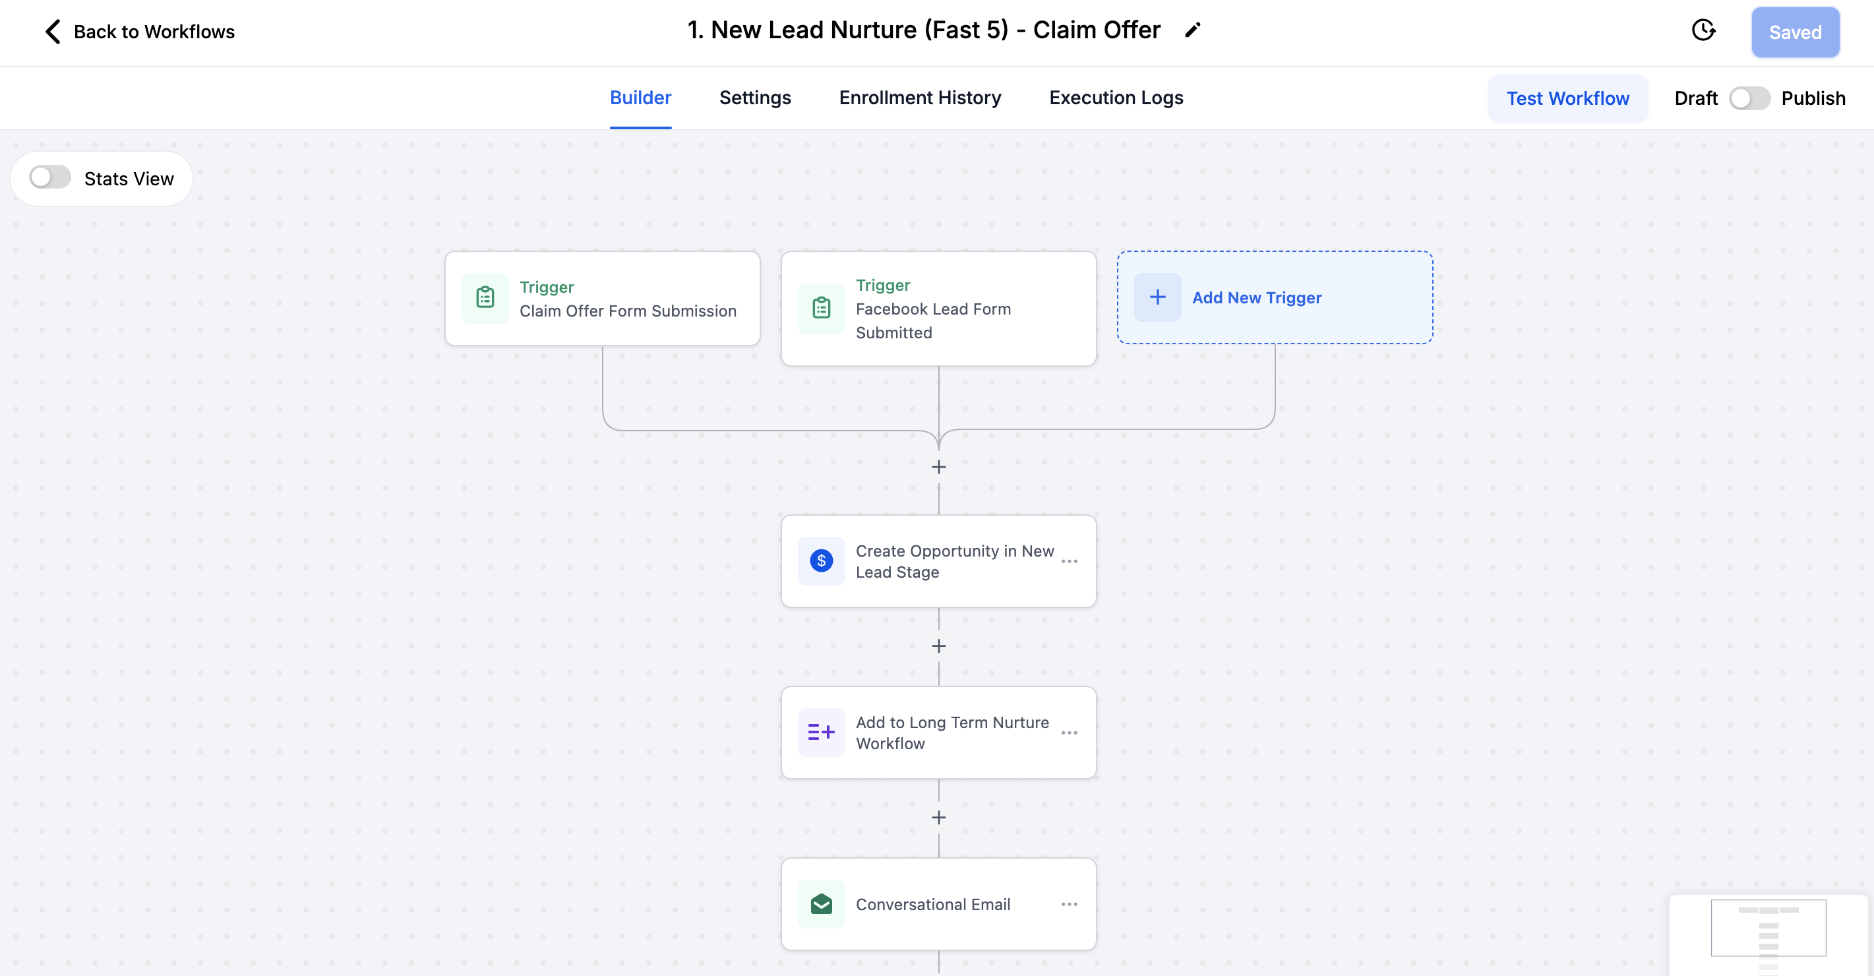The height and width of the screenshot is (976, 1874).
Task: Open options menu for Create Opportunity action
Action: click(1069, 561)
